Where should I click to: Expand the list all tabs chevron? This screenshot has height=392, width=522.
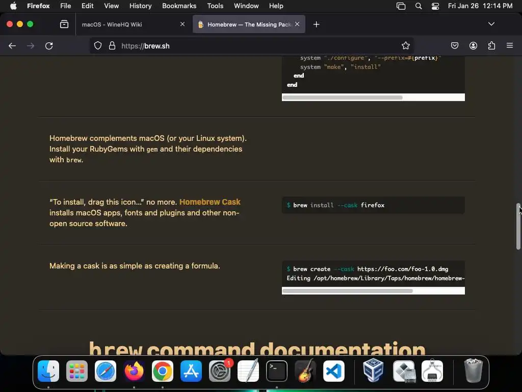tap(491, 24)
